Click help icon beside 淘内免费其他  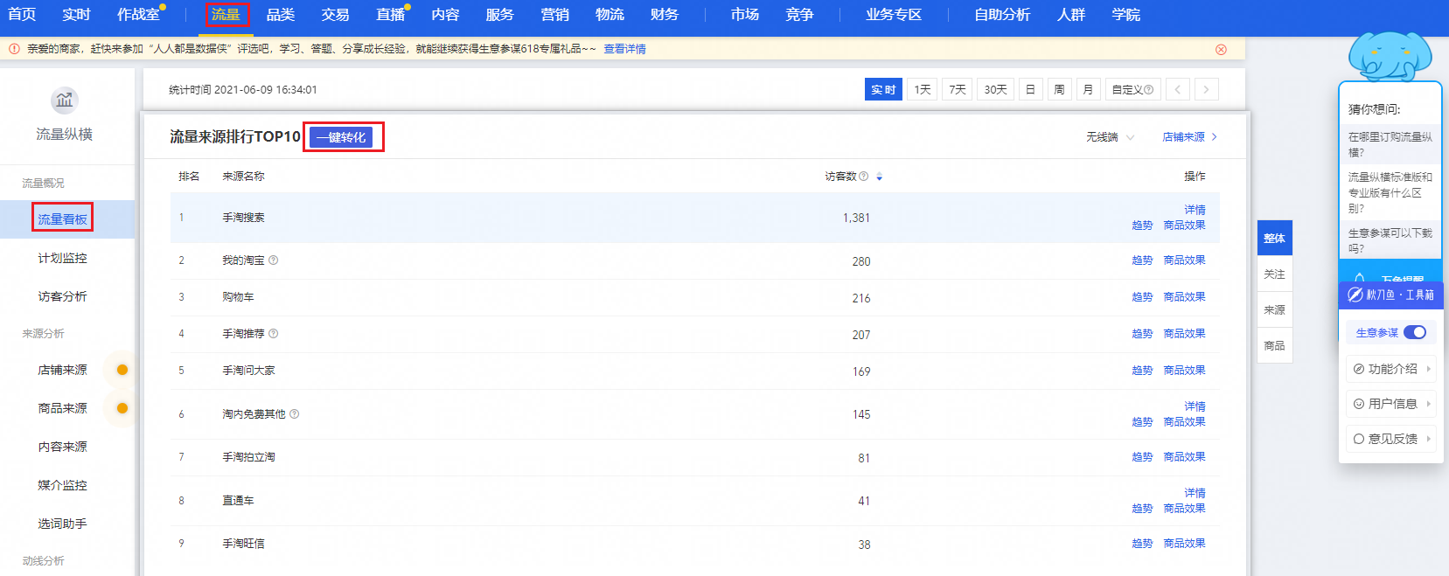[295, 414]
